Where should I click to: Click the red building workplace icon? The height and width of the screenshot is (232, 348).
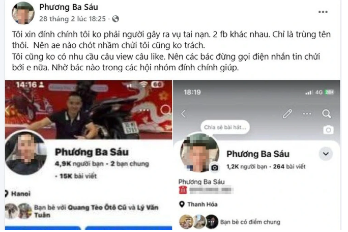pyautogui.click(x=183, y=190)
